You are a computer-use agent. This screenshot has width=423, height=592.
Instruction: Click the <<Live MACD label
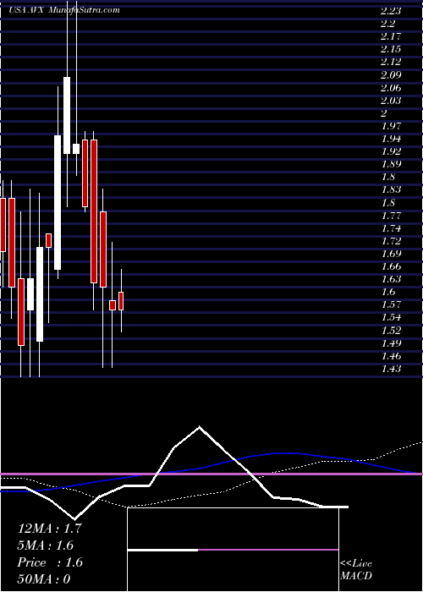click(356, 570)
